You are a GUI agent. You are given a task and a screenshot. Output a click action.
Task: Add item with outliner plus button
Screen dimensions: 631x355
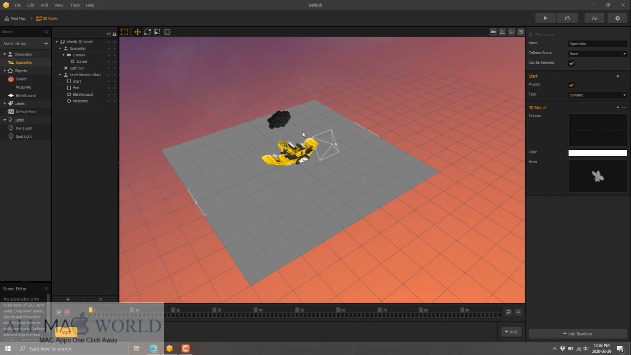pos(68,299)
